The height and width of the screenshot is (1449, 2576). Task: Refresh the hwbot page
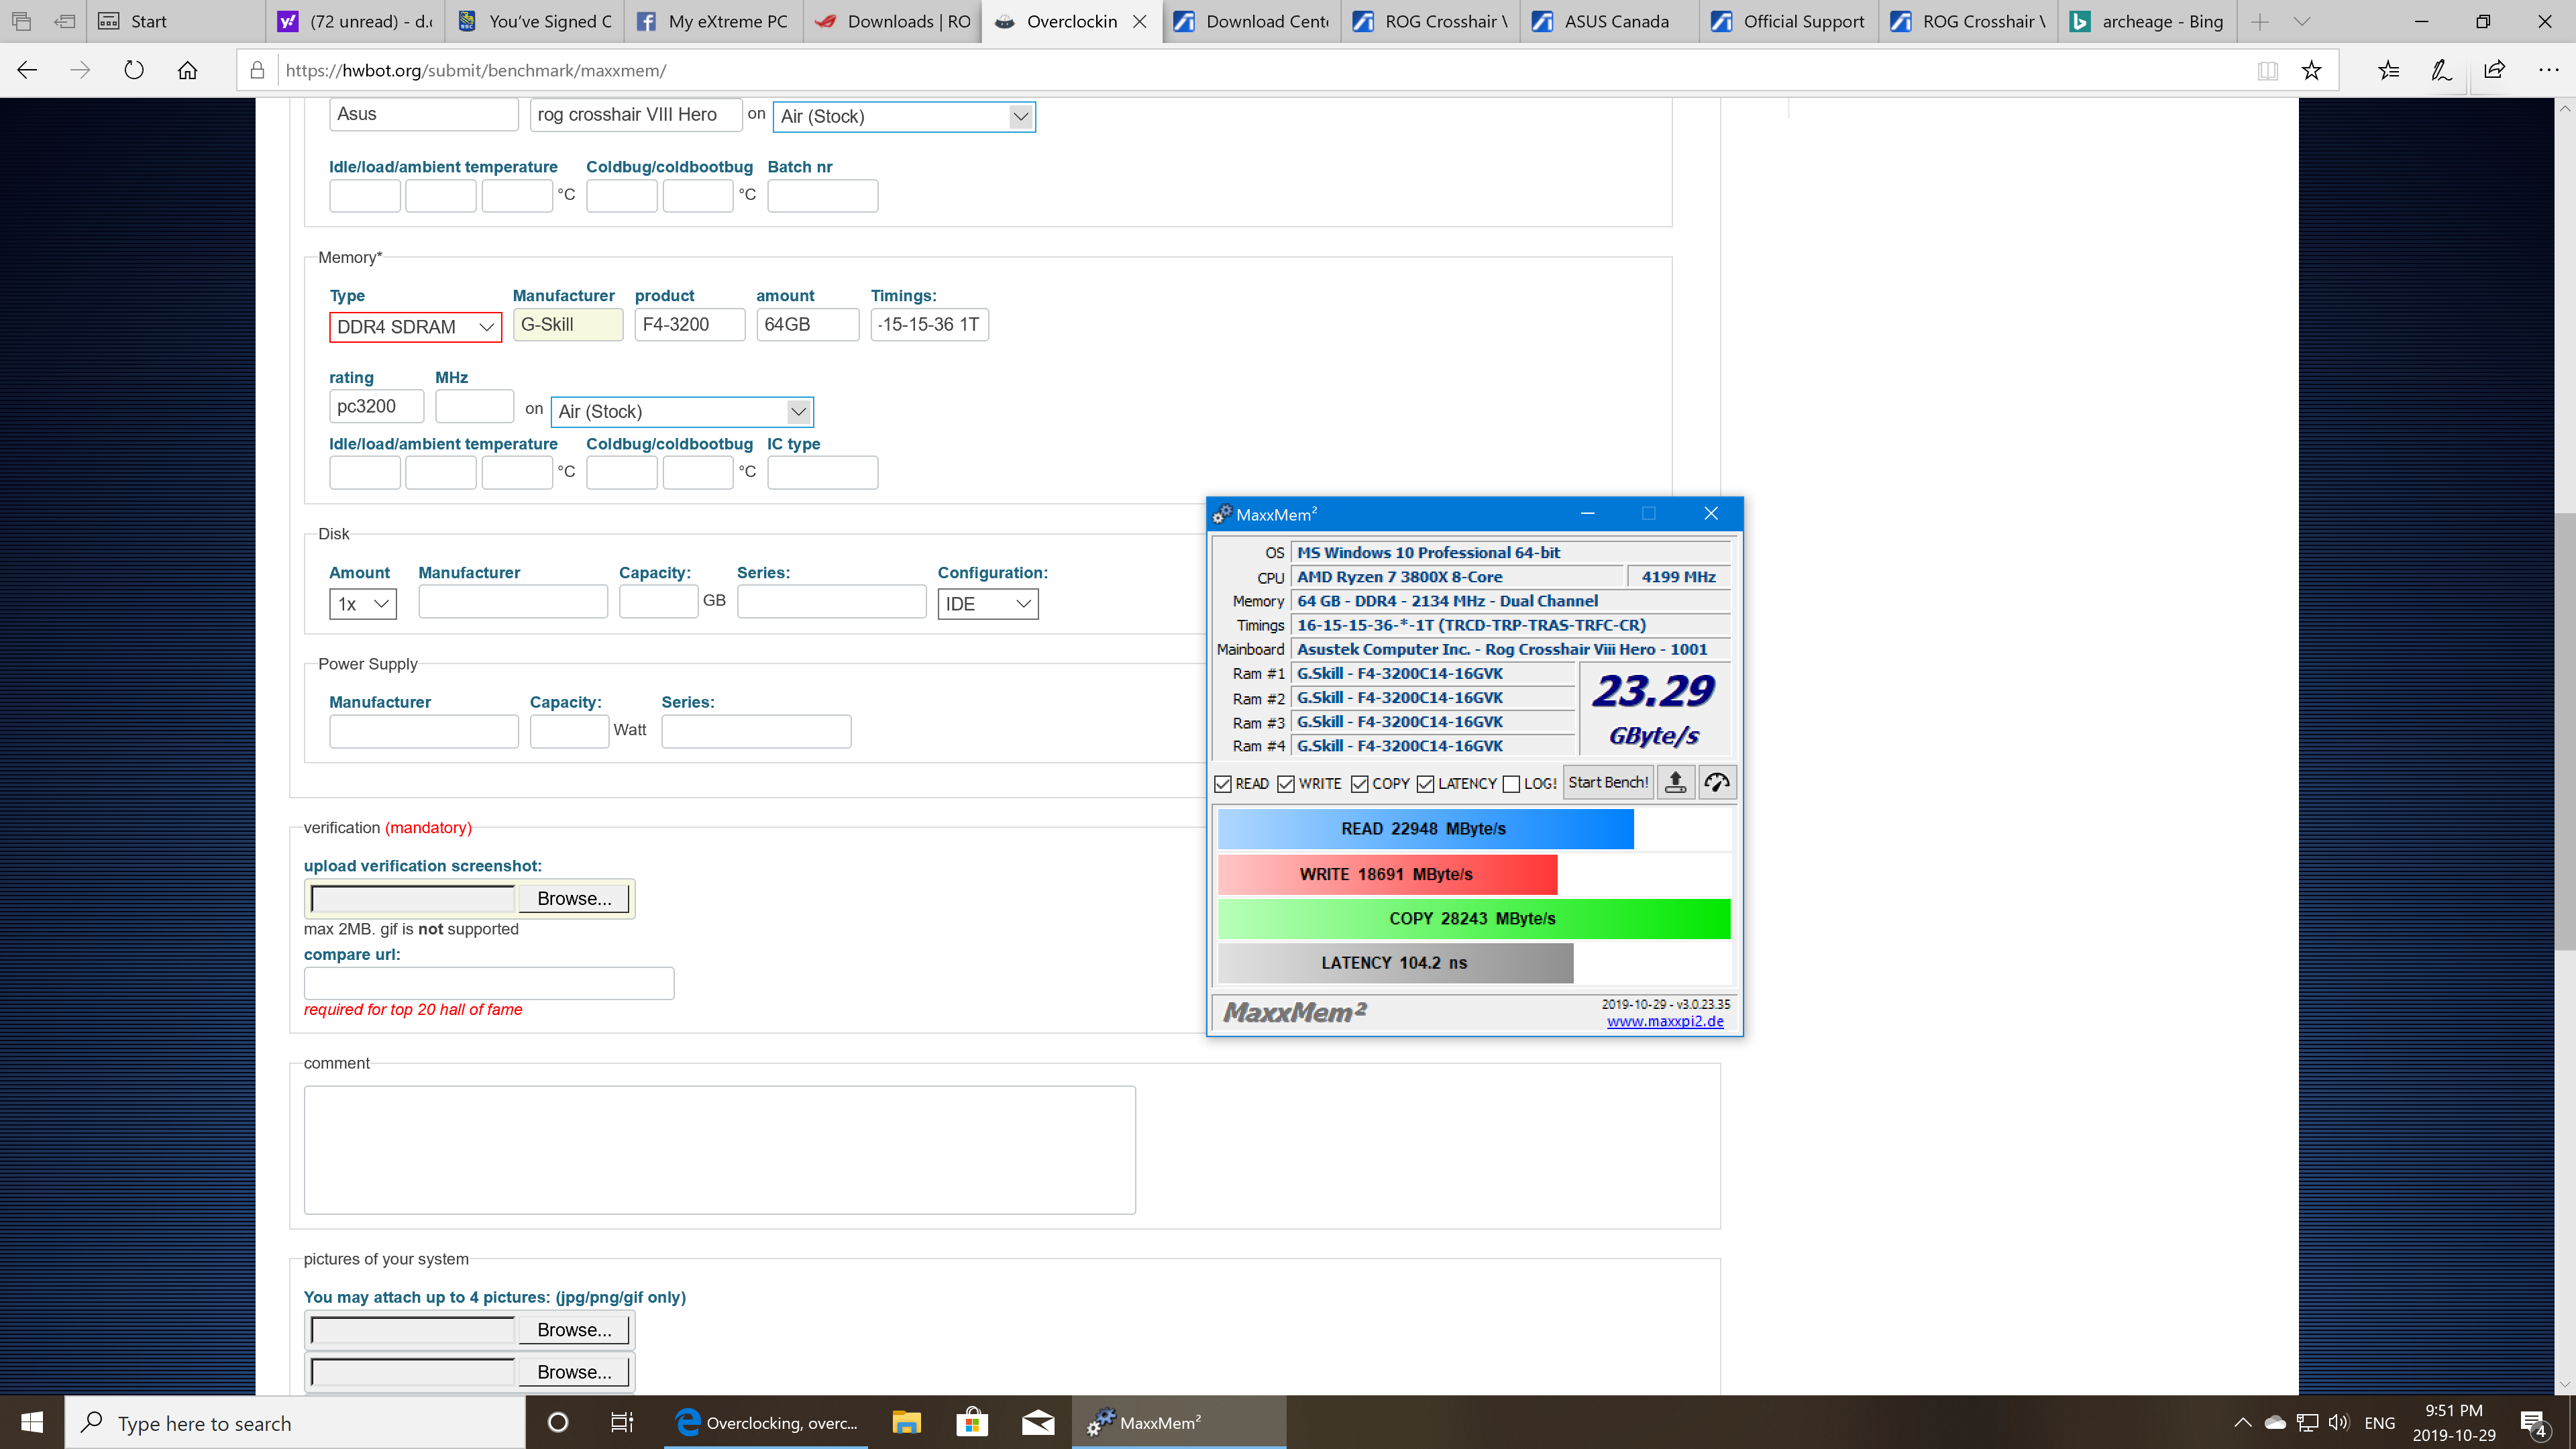pyautogui.click(x=134, y=70)
